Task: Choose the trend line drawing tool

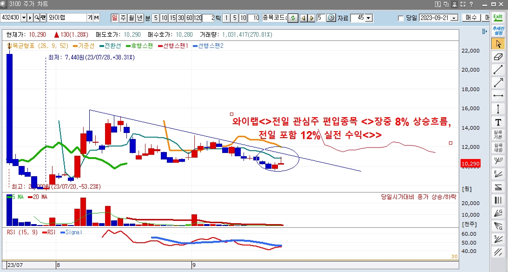Action: (498, 70)
